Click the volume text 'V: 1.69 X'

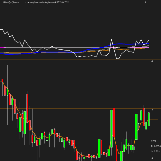(156, 146)
